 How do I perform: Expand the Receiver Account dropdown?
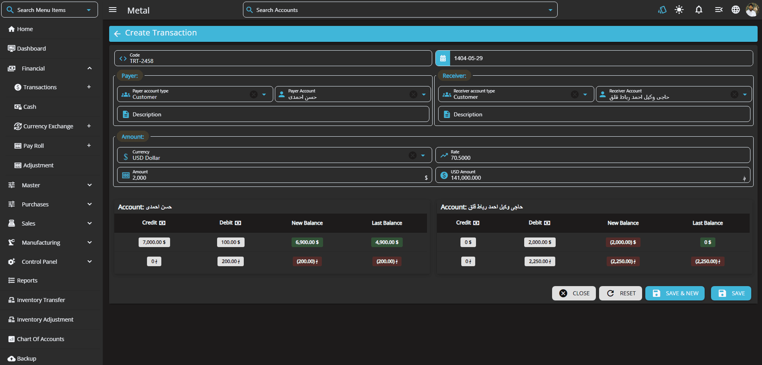pyautogui.click(x=744, y=94)
